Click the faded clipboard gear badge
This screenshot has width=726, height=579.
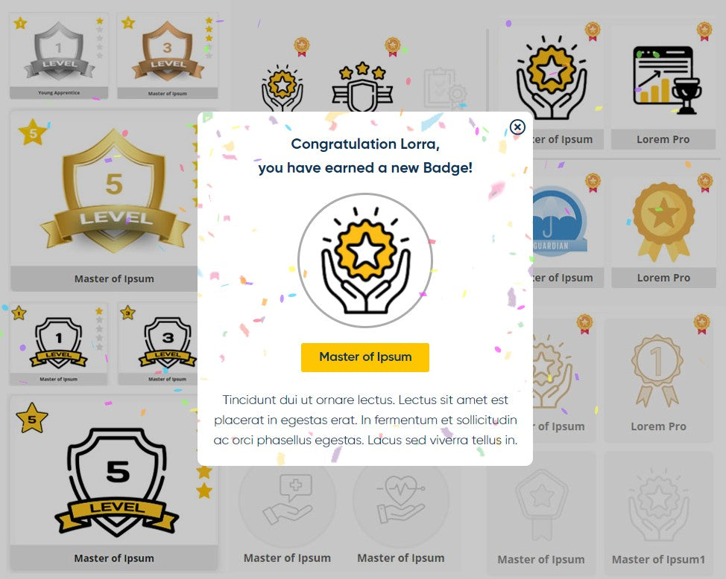point(445,89)
